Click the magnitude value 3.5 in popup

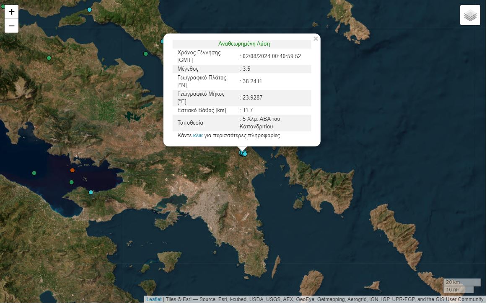pyautogui.click(x=246, y=69)
